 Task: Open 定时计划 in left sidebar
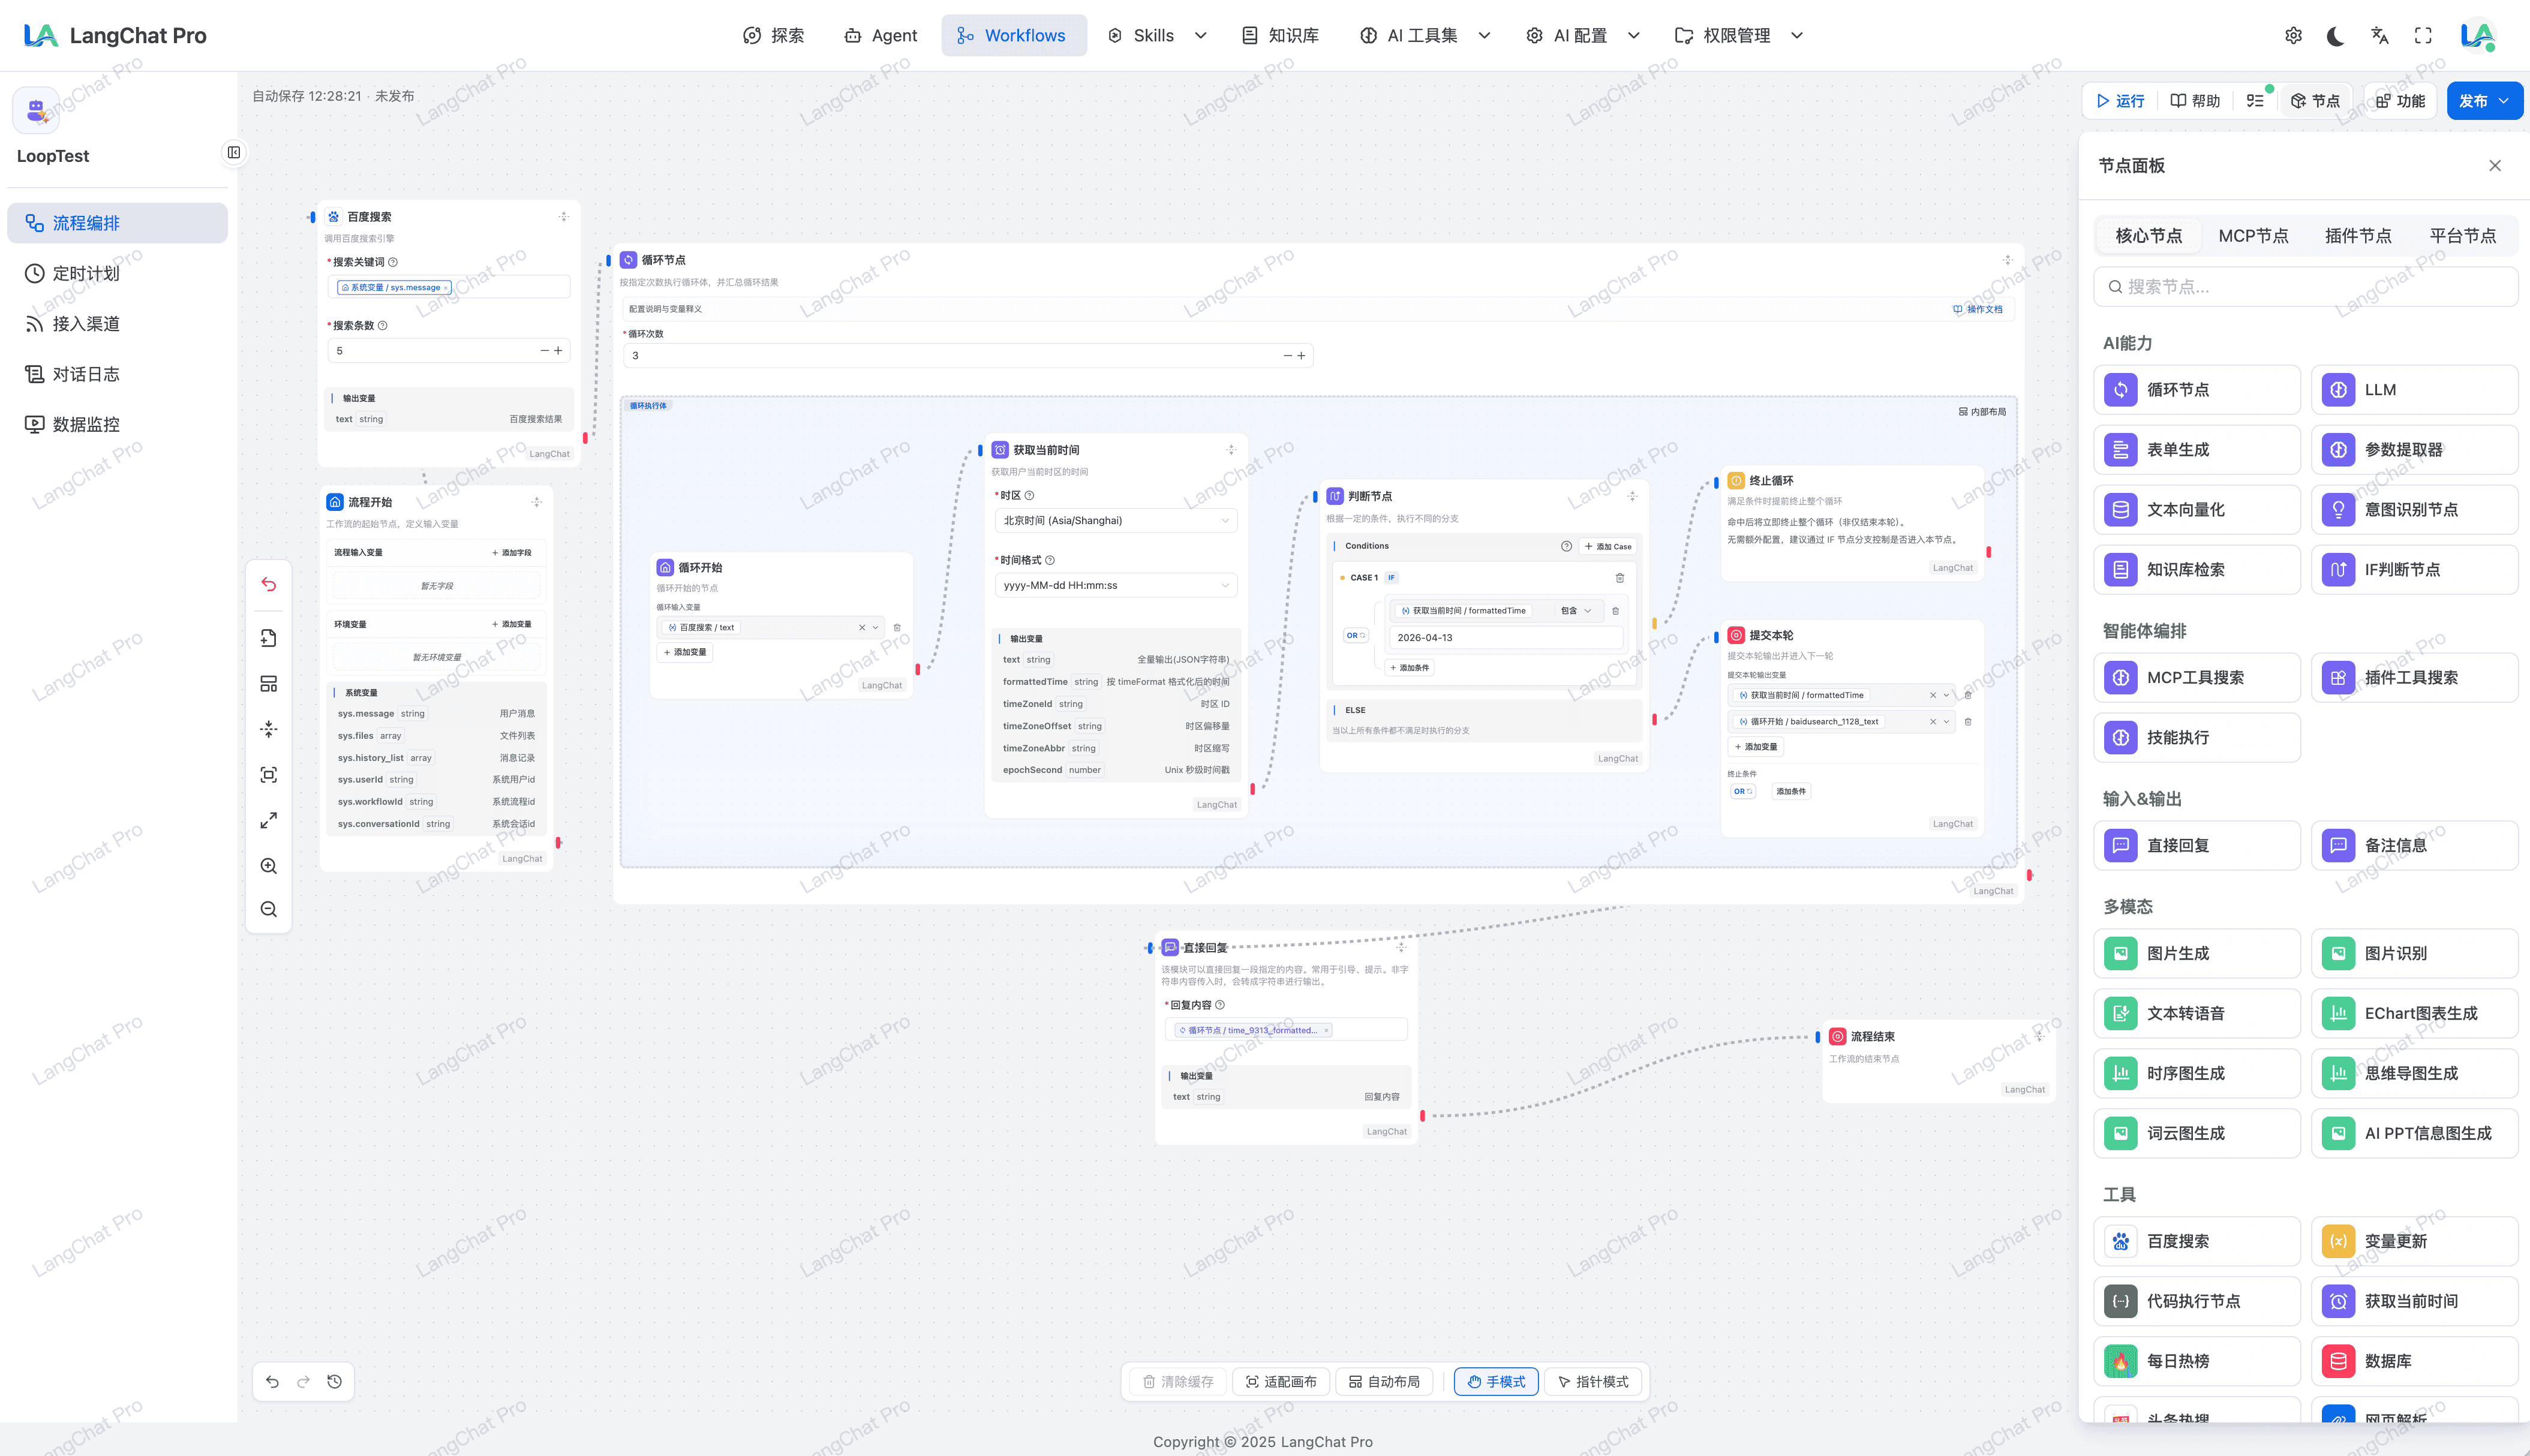(86, 273)
